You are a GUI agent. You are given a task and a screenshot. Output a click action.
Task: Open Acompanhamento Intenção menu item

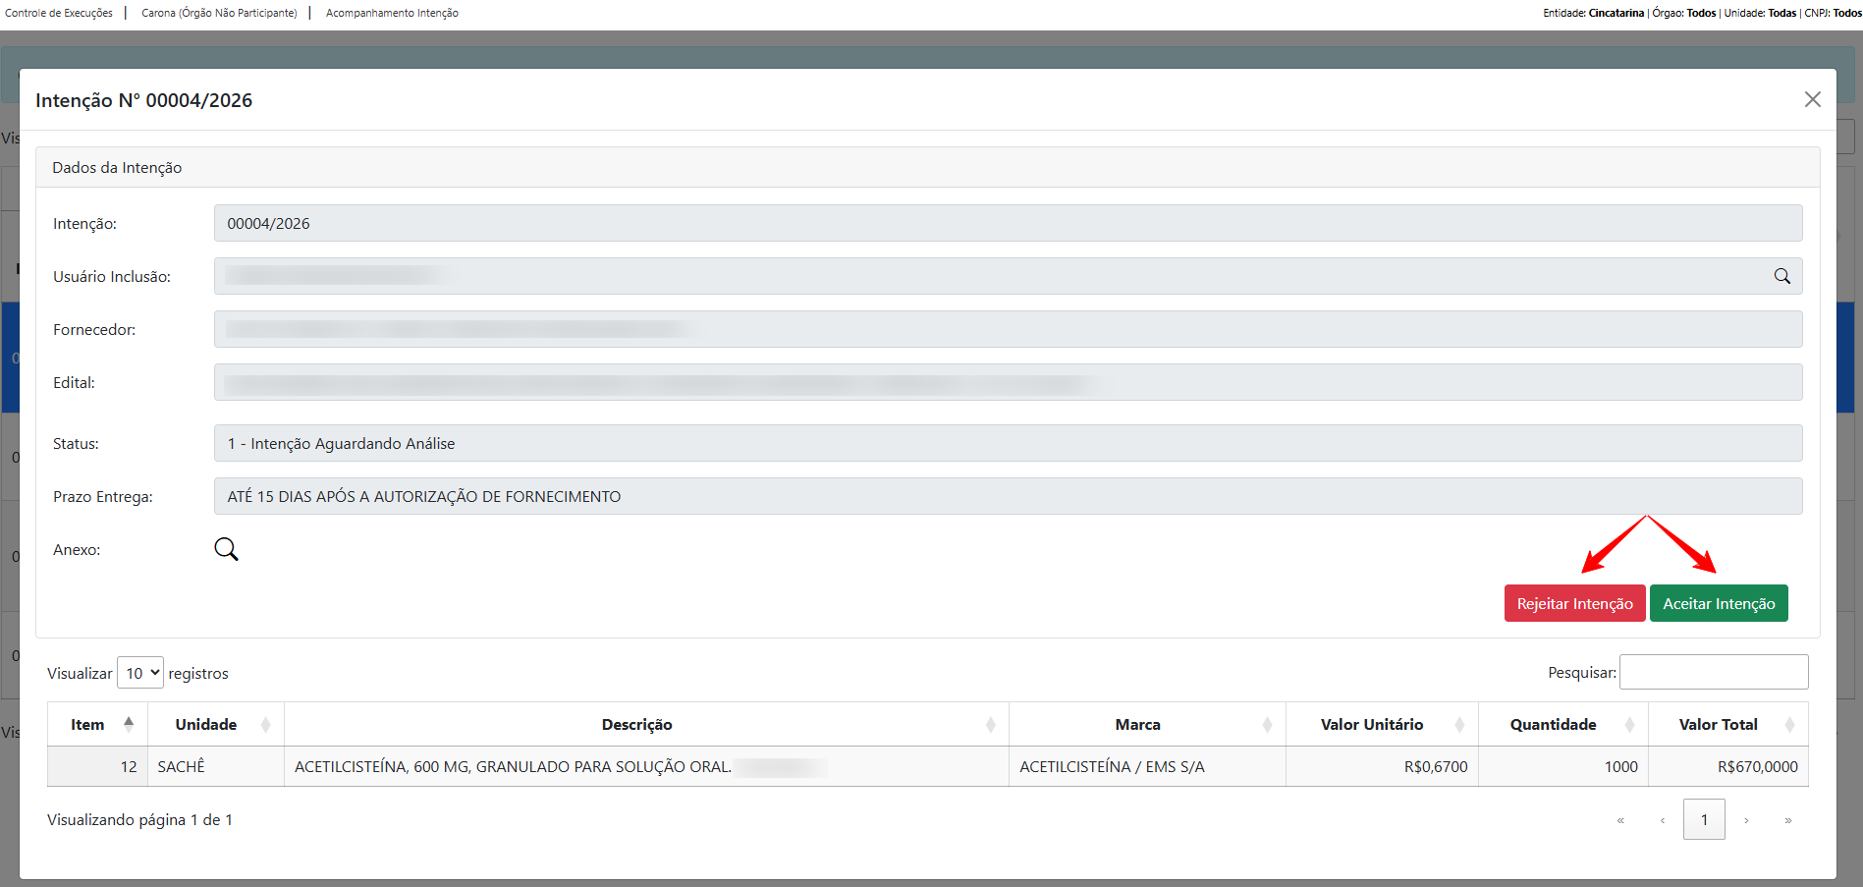pos(392,13)
